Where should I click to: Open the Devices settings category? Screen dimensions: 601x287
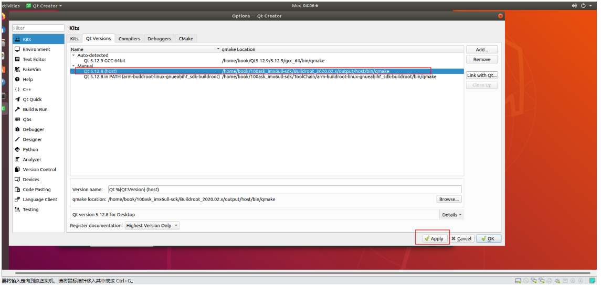38,179
